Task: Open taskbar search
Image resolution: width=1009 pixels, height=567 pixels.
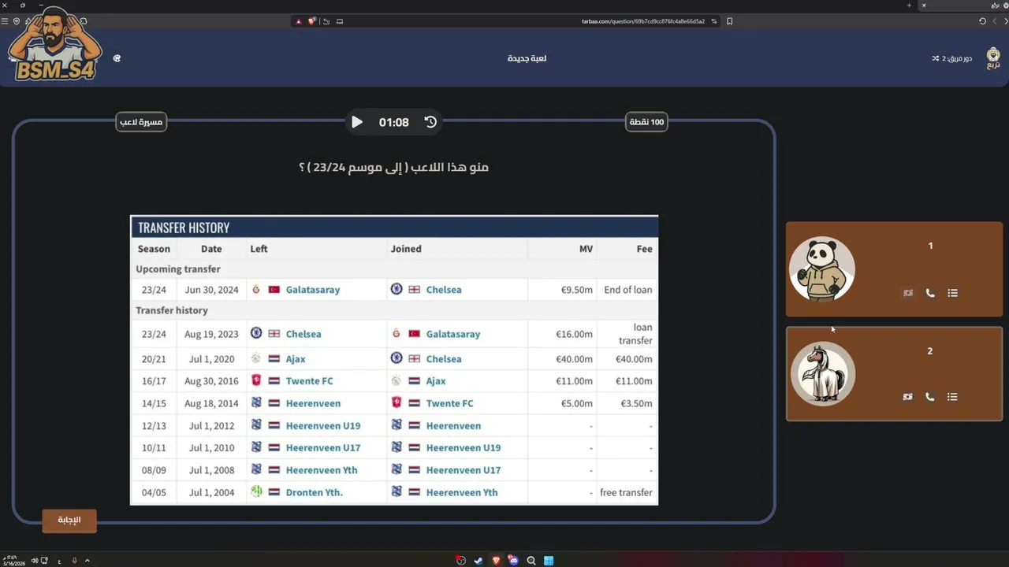Action: [x=531, y=561]
